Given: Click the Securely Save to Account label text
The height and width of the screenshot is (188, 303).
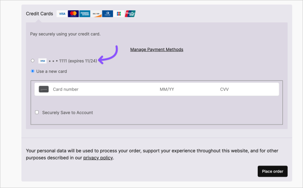Looking at the screenshot, I should coord(67,112).
